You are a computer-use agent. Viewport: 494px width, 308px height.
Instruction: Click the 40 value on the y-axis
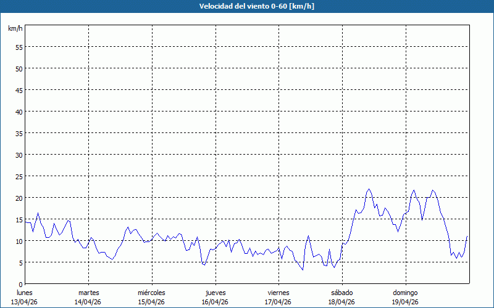pyautogui.click(x=19, y=111)
